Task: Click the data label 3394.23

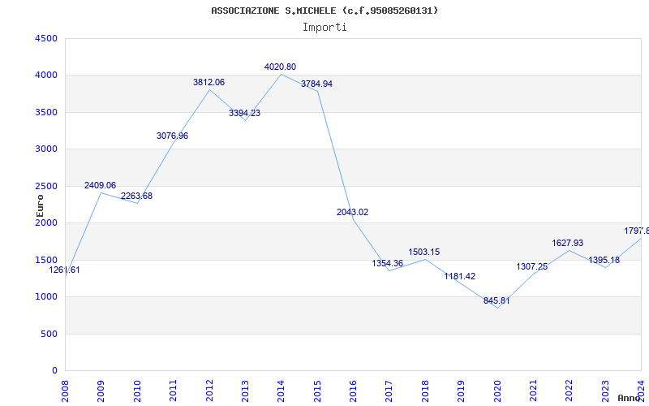Action: coord(245,113)
